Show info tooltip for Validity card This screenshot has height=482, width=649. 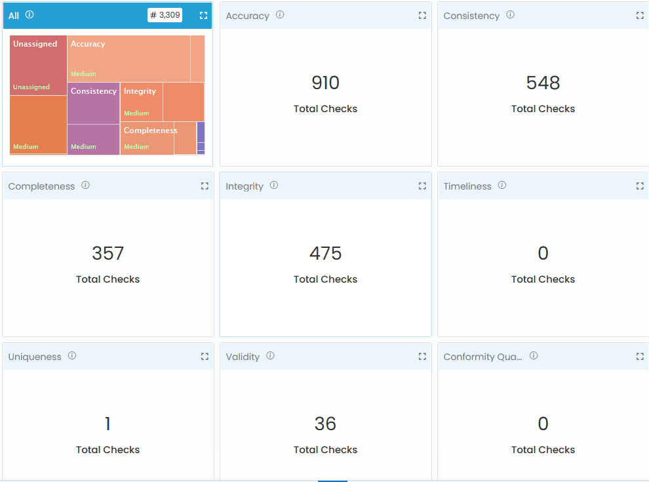tap(270, 356)
